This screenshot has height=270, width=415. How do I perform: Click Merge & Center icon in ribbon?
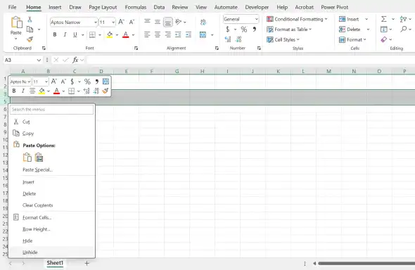click(x=203, y=34)
